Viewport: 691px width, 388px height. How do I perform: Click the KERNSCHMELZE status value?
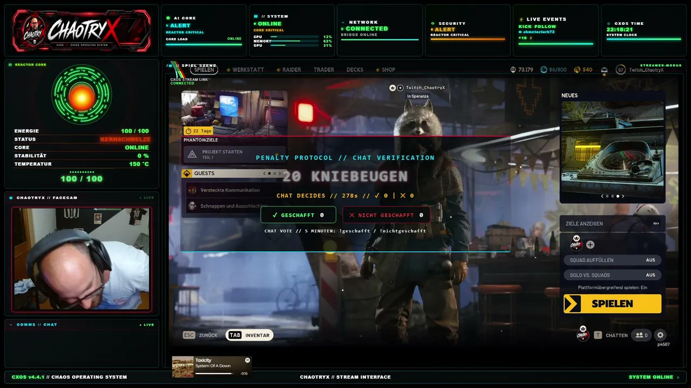click(x=125, y=139)
